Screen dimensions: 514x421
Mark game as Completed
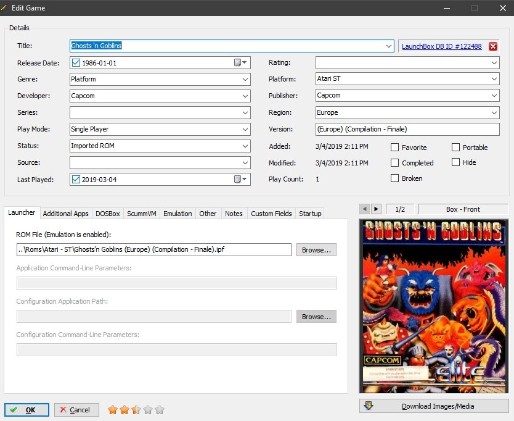pyautogui.click(x=394, y=162)
